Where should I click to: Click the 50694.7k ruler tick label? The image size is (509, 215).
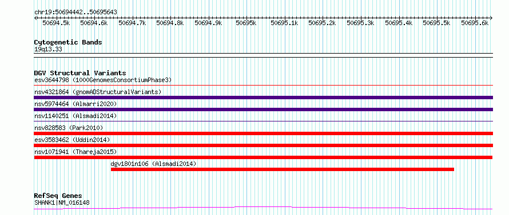(132, 23)
